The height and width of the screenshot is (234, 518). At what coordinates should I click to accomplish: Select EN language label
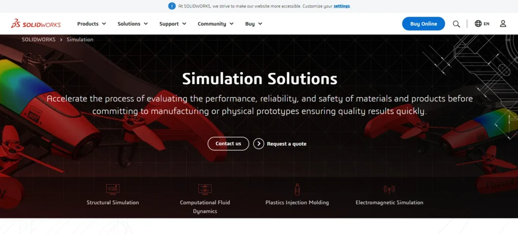487,24
